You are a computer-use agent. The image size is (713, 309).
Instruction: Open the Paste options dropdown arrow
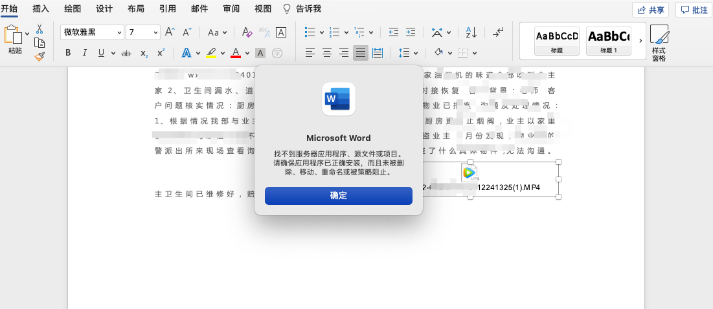(x=27, y=33)
